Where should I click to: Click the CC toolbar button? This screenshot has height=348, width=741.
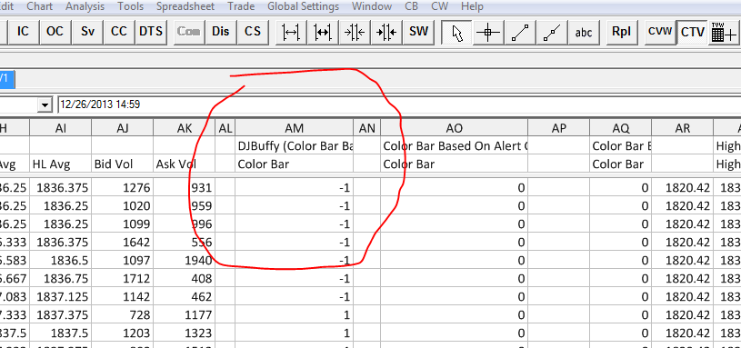click(119, 32)
